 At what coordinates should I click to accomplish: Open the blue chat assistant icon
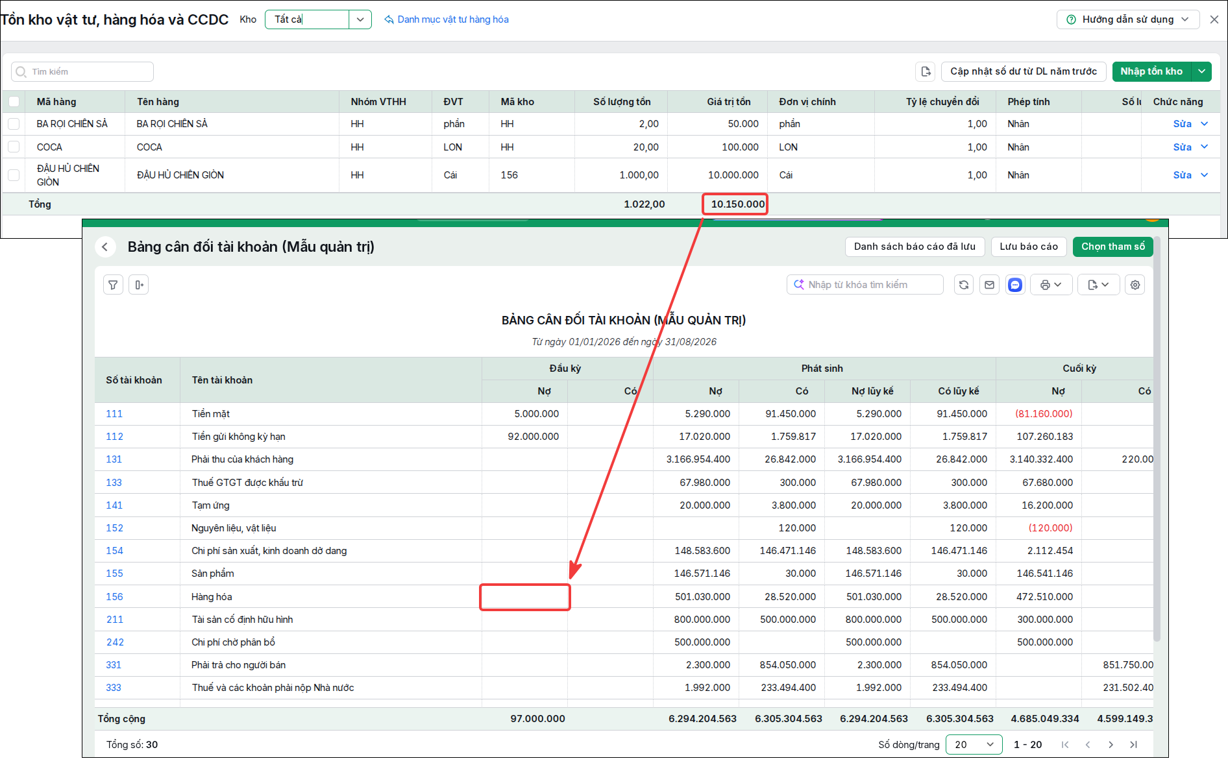(1015, 285)
